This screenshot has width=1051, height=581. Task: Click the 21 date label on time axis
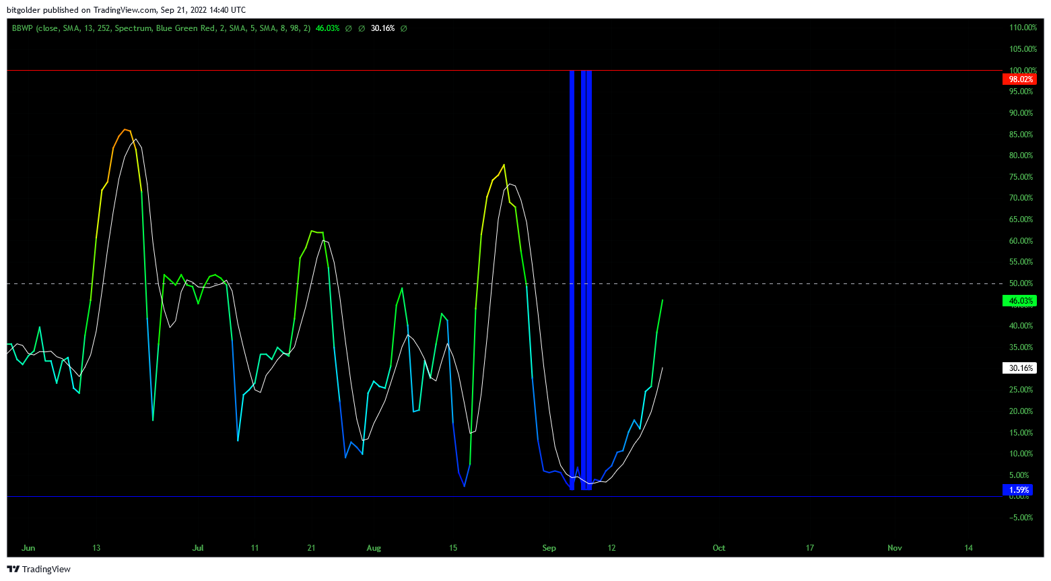pos(311,548)
